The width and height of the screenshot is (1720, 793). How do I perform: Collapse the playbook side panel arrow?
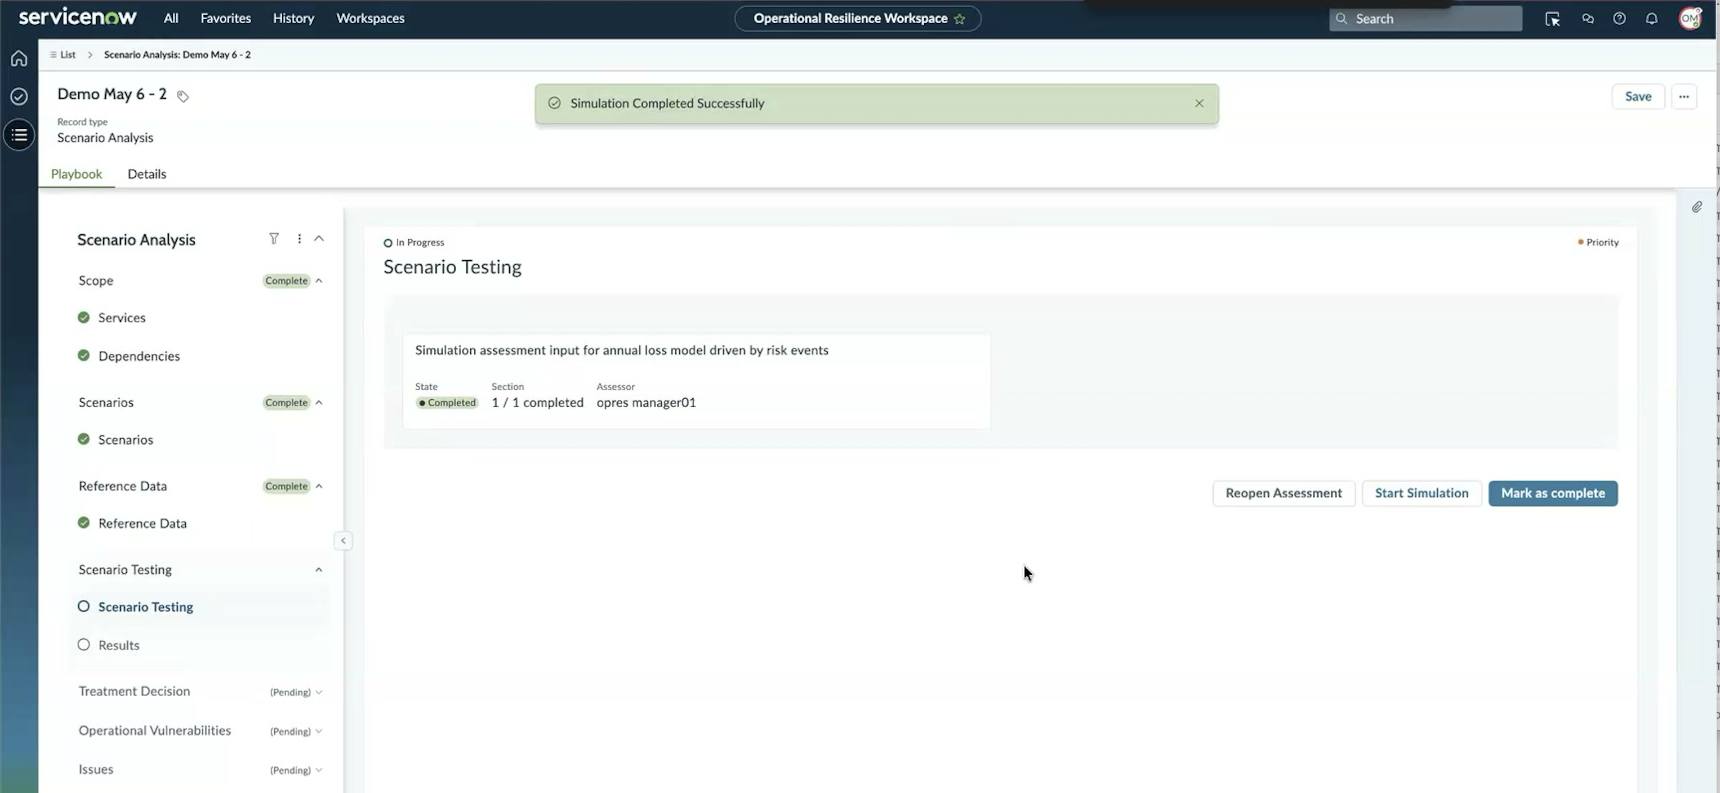(343, 541)
